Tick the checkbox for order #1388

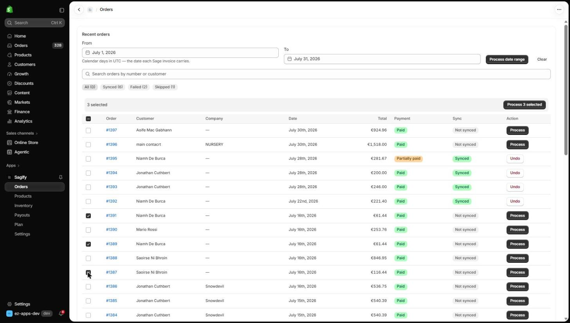tap(88, 258)
